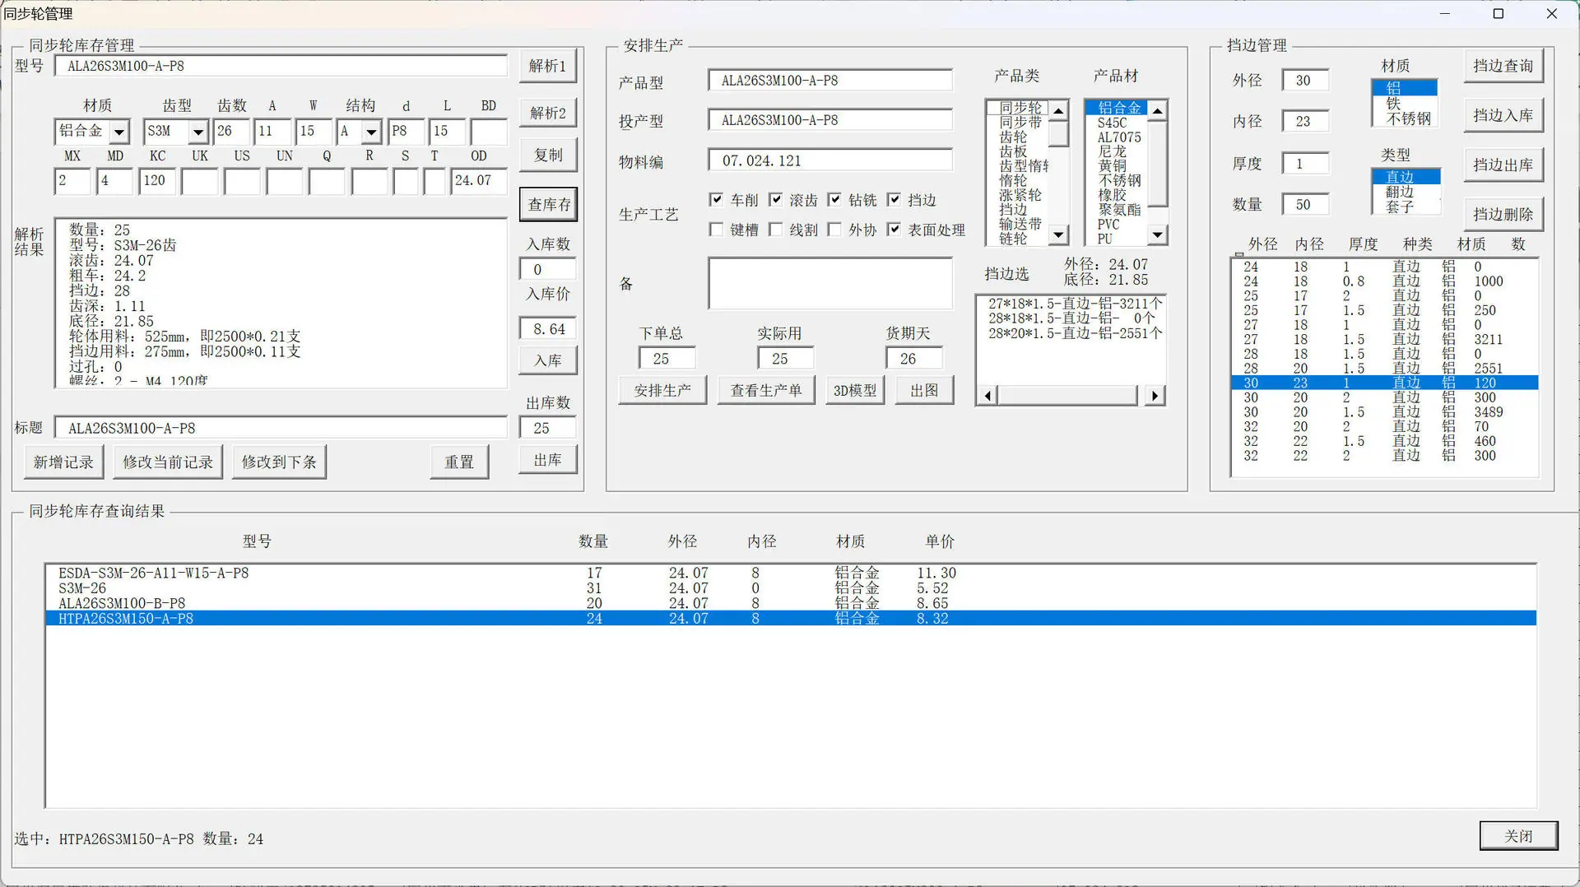Click the 挡边出库 button
The width and height of the screenshot is (1580, 887).
(x=1503, y=165)
